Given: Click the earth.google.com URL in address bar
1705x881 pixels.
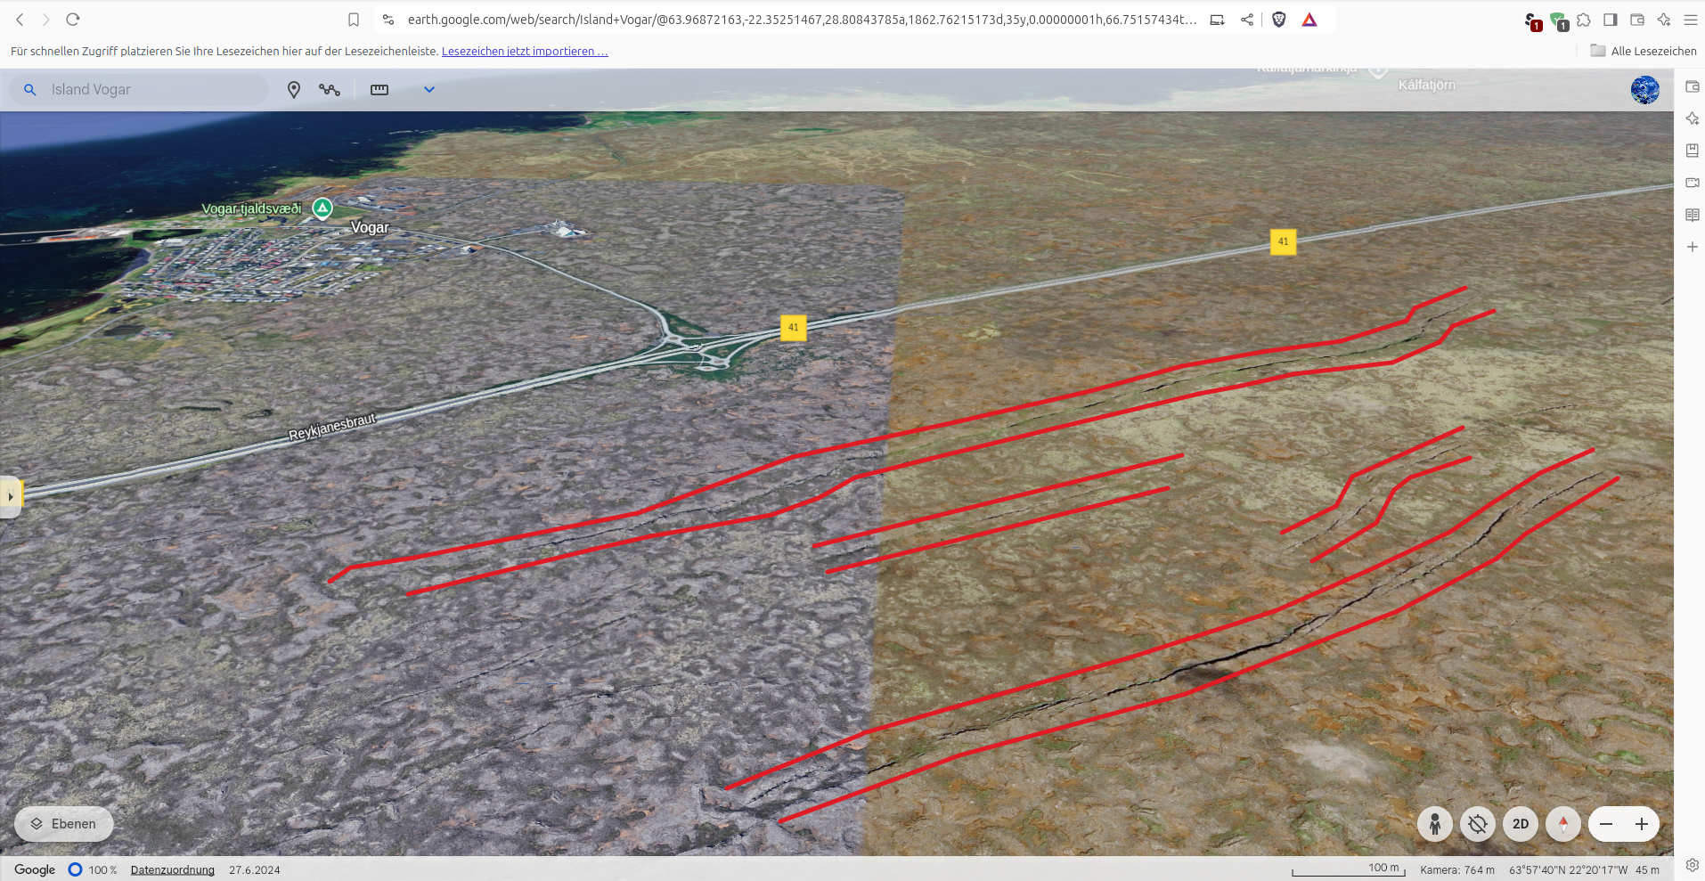Looking at the screenshot, I should tap(802, 20).
